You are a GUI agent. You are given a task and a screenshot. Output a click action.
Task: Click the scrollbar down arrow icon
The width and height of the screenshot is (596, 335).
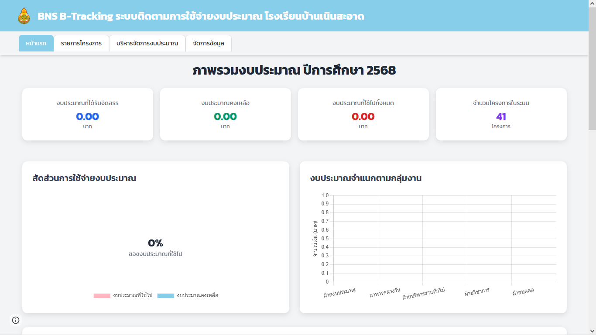tap(593, 332)
